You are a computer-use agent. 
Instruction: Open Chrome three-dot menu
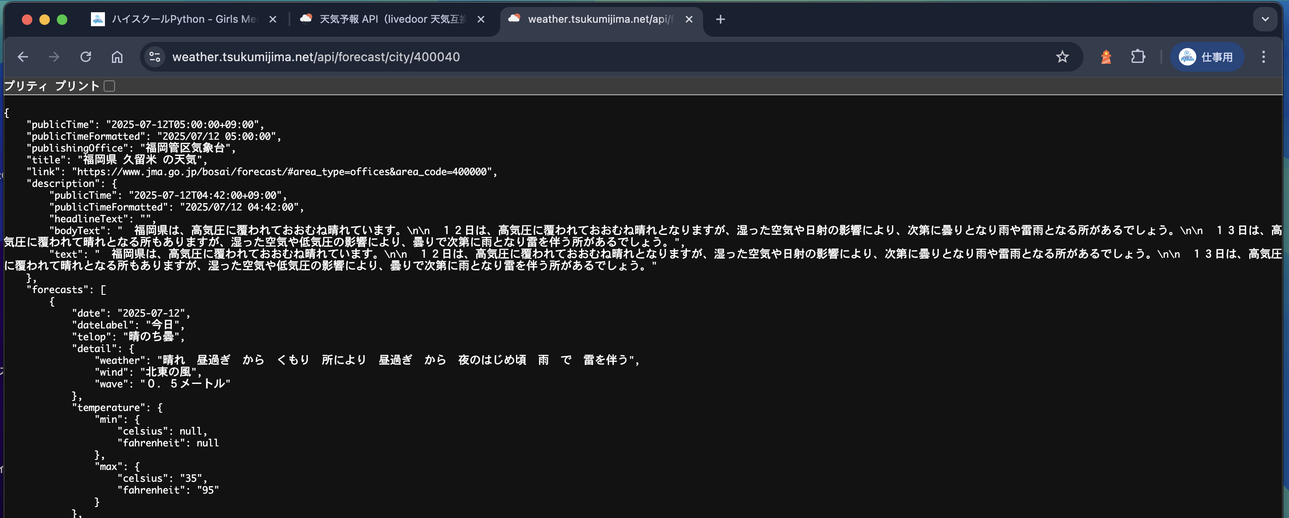click(x=1263, y=57)
